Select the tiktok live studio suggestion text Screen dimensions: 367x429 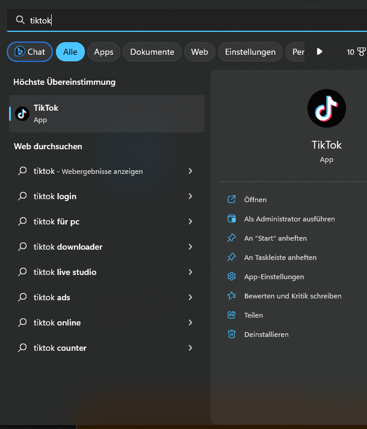pyautogui.click(x=65, y=272)
